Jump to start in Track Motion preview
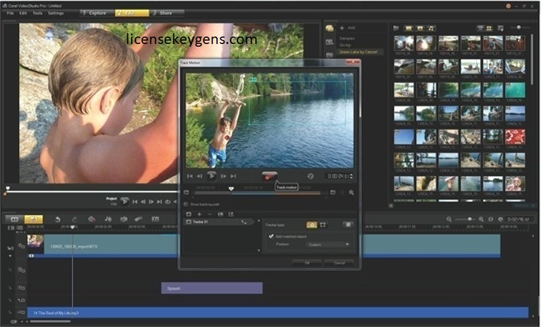541x327 pixels. pos(190,176)
